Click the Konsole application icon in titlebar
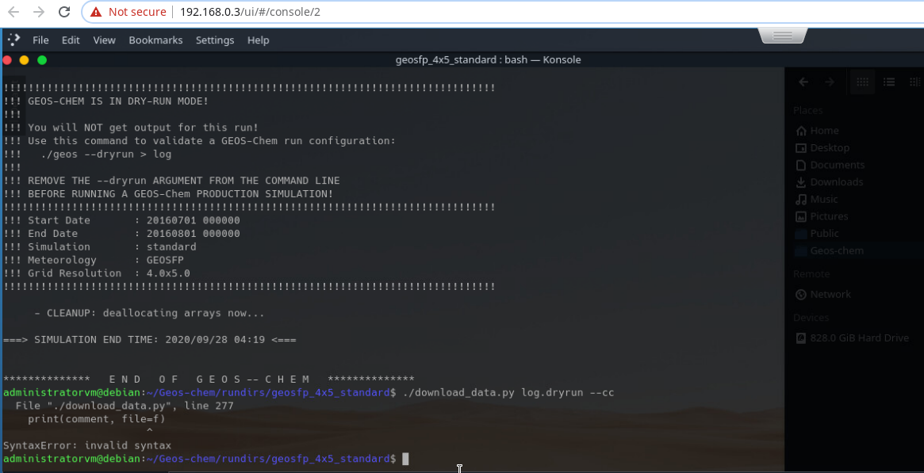Image resolution: width=924 pixels, height=473 pixels. pyautogui.click(x=13, y=40)
